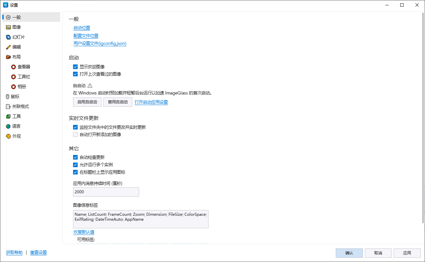Select the 幻灯片 slideshow icon
Screen dimensions: 425x262
pos(8,37)
